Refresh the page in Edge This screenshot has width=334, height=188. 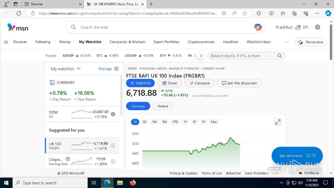(x=19, y=13)
